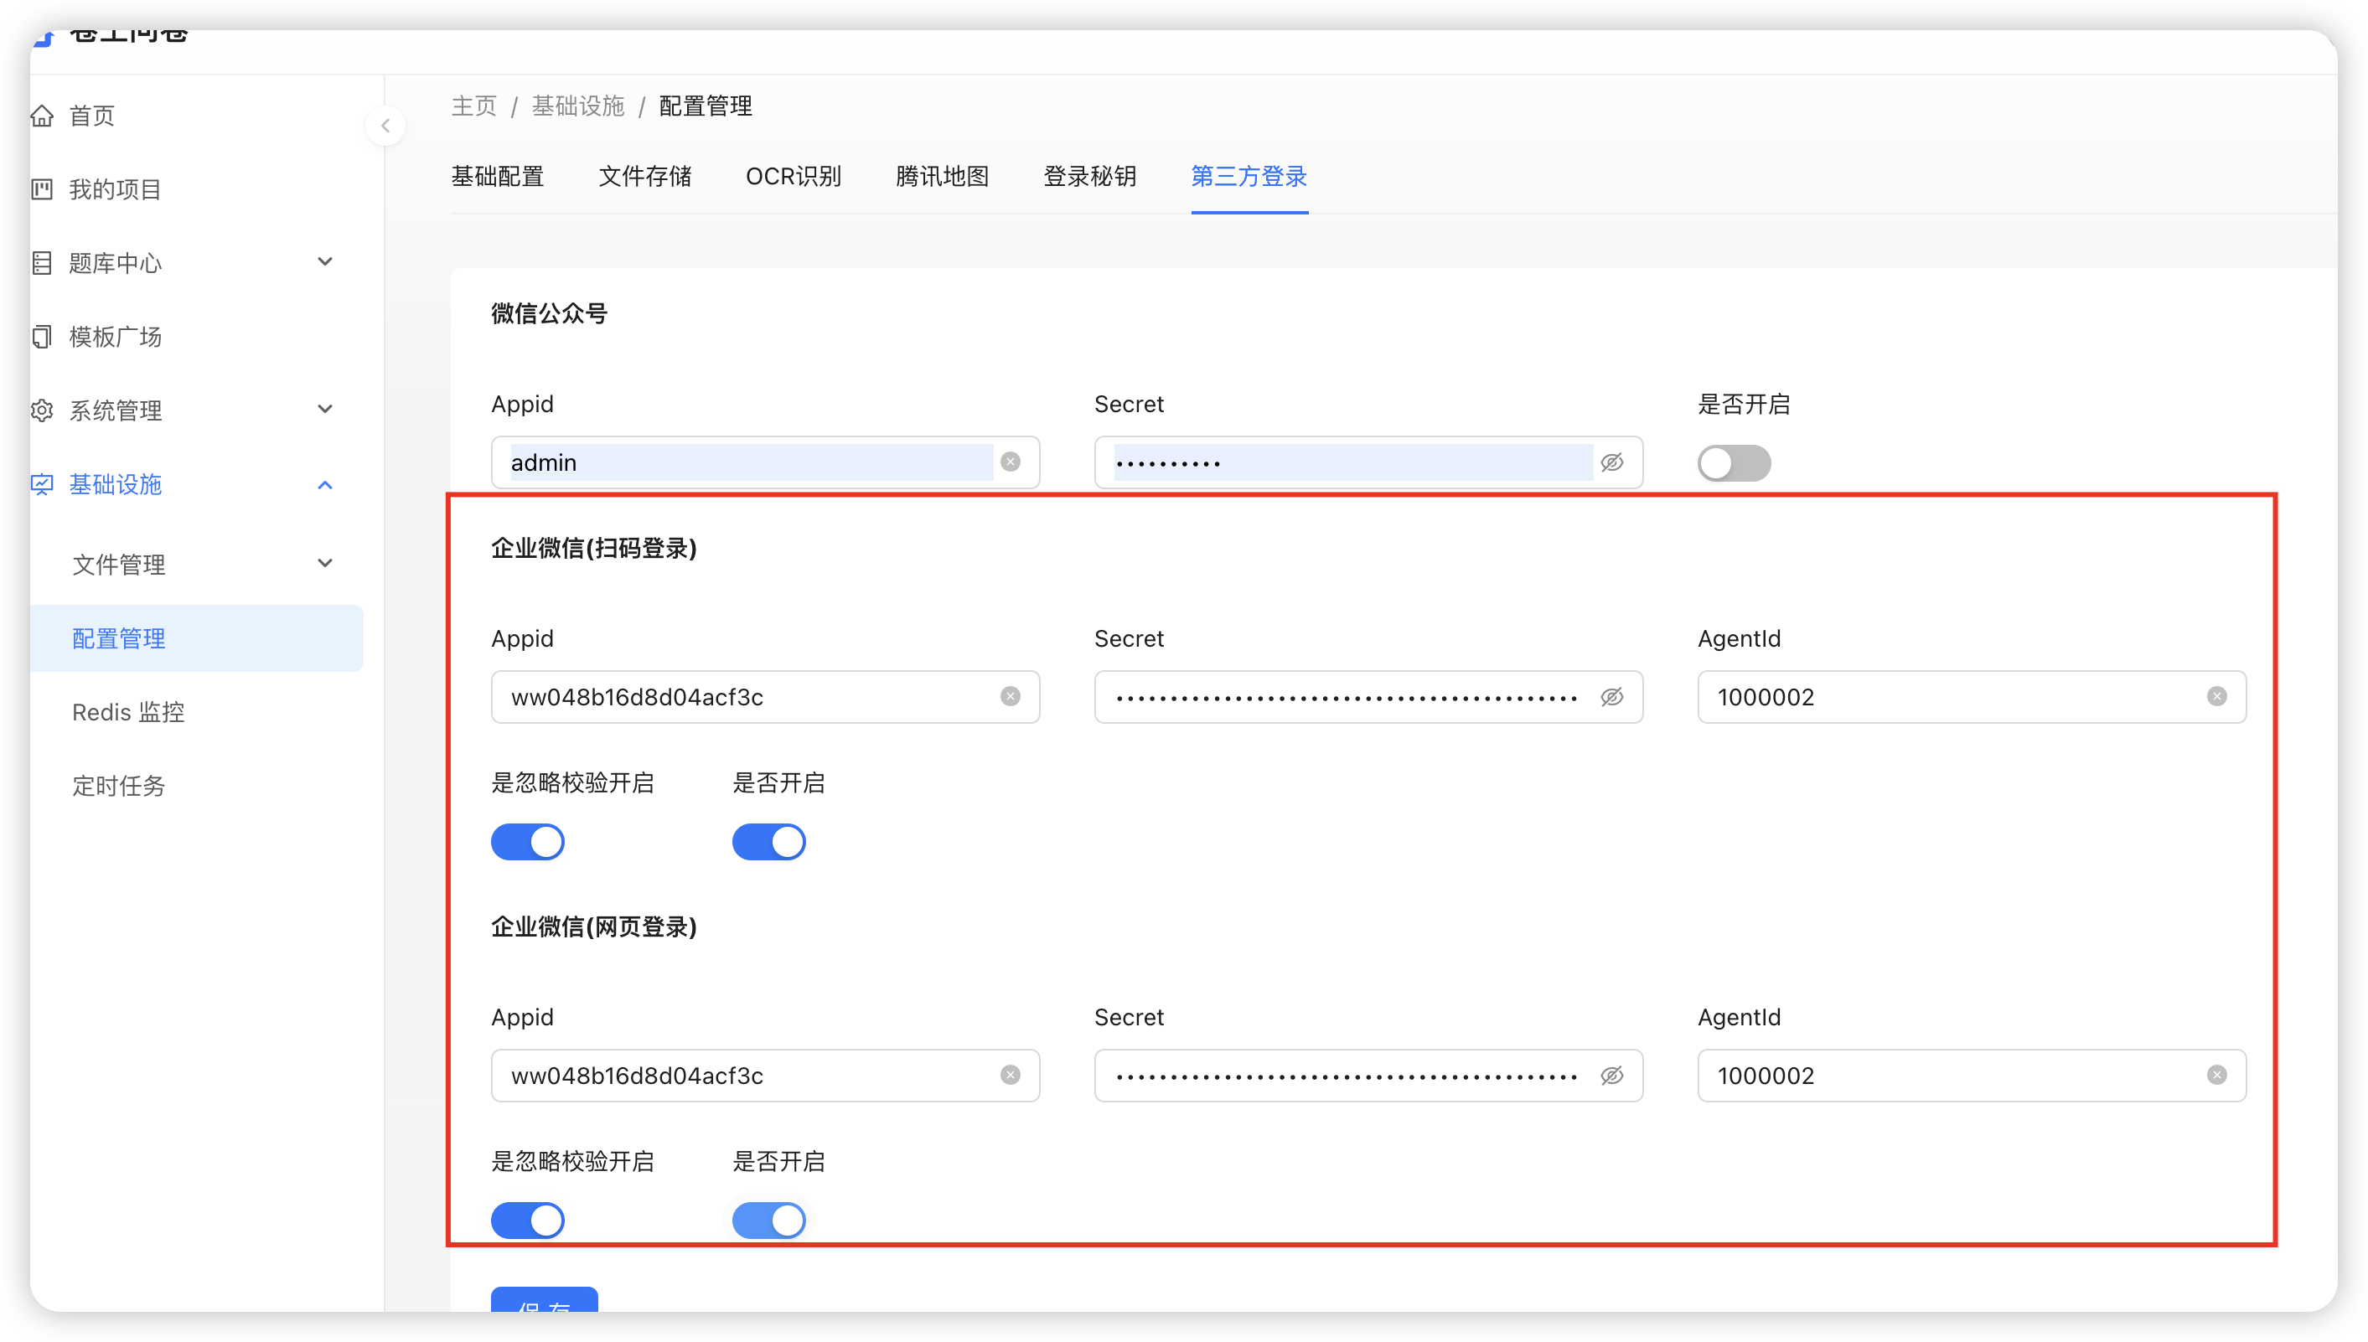2368x1342 pixels.
Task: Click 基础设施 in the breadcrumb
Action: pos(578,106)
